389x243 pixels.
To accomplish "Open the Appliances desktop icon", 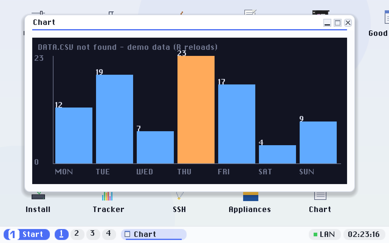I will click(x=250, y=202).
